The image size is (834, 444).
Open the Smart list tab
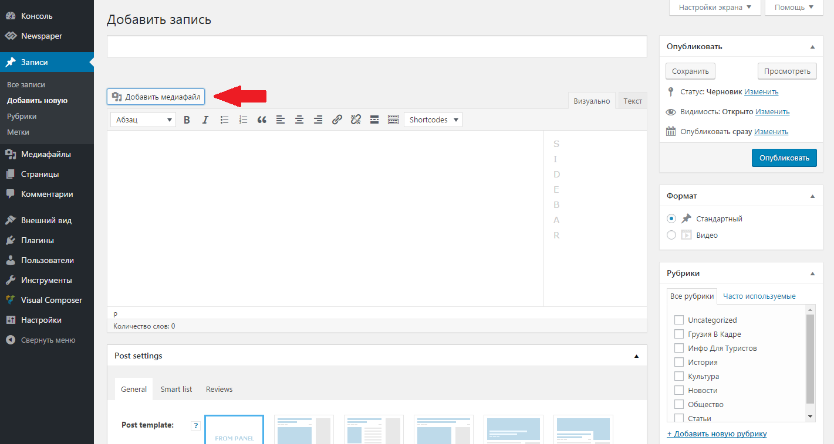click(x=177, y=389)
